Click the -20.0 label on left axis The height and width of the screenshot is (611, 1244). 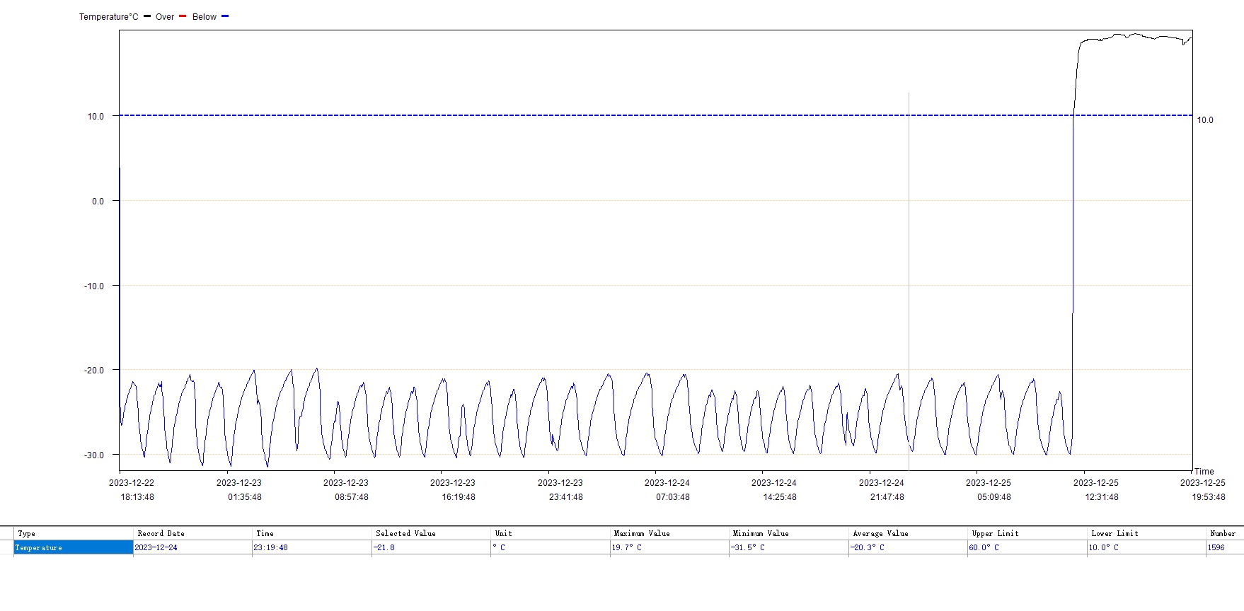tap(94, 371)
